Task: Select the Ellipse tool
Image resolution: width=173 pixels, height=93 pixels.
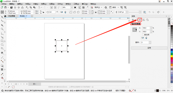Action: point(2,45)
